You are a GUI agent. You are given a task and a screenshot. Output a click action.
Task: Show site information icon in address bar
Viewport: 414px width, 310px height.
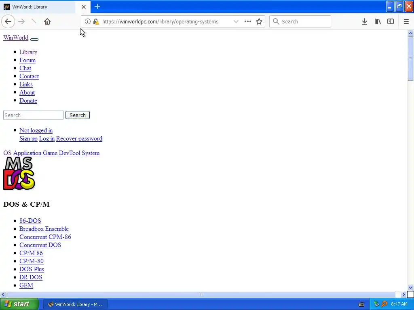click(x=88, y=22)
